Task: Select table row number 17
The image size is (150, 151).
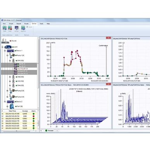Action: (x=19, y=128)
